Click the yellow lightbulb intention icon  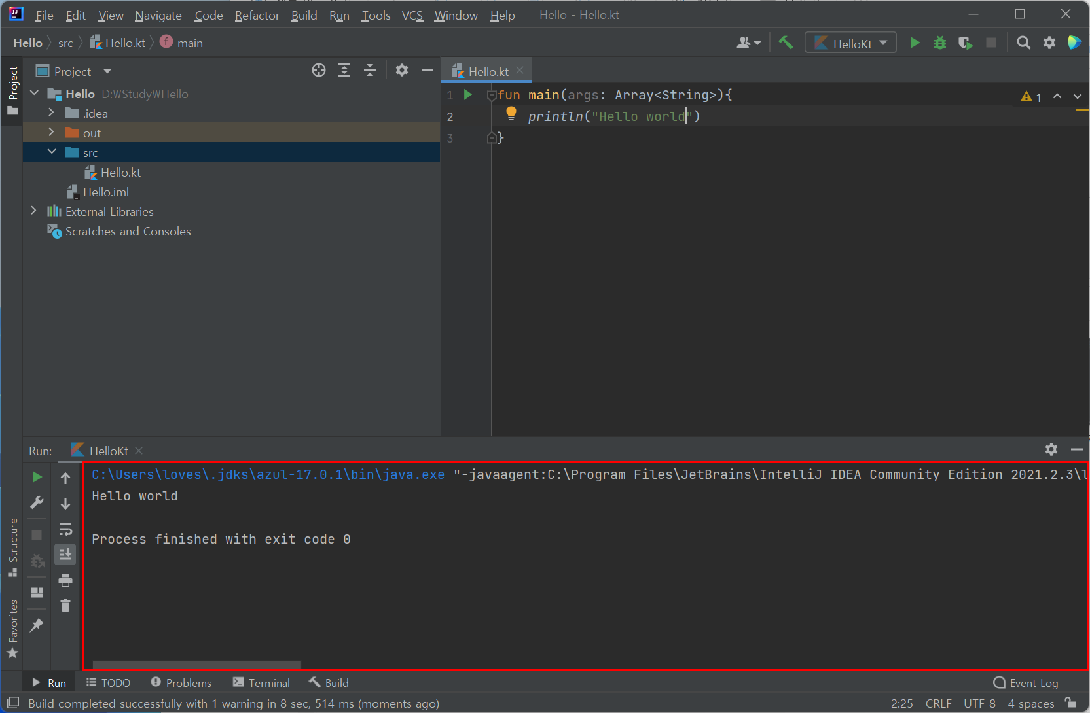pos(511,114)
